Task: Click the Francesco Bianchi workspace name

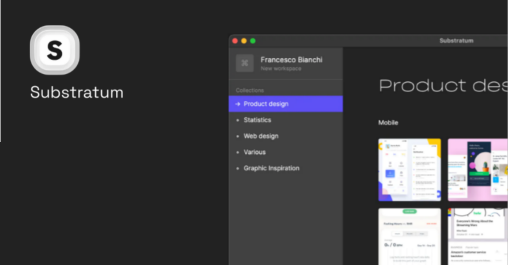Action: tap(292, 60)
